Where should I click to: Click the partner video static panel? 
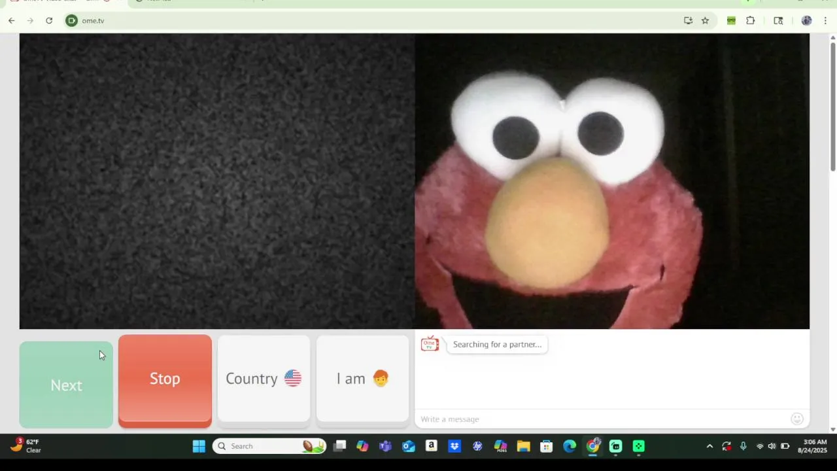click(x=217, y=181)
